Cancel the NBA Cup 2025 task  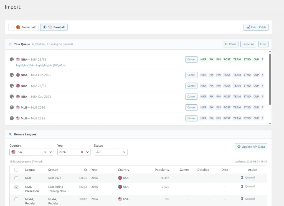(x=191, y=75)
